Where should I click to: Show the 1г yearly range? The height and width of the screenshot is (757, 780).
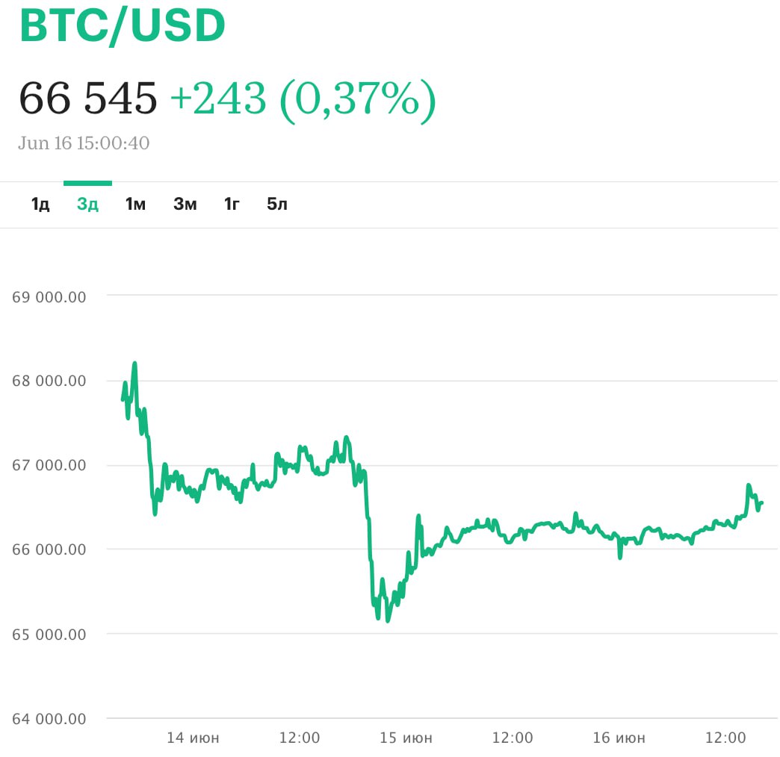click(x=232, y=204)
